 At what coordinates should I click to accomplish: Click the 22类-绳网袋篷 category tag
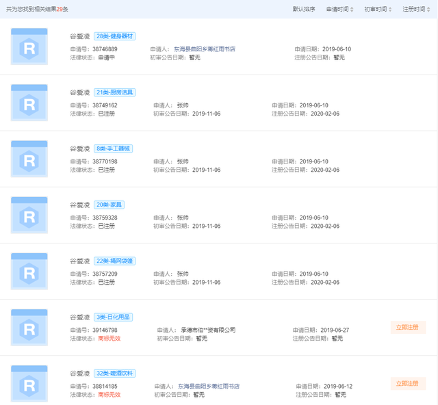114,260
